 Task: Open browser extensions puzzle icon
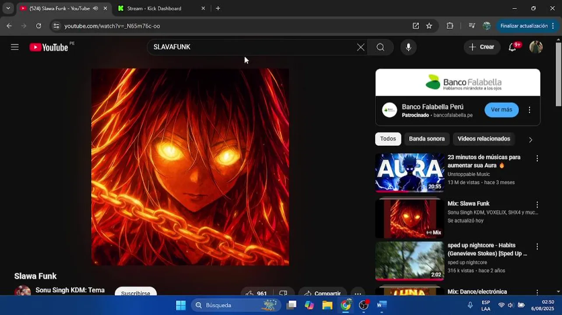450,26
